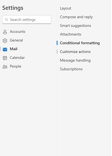Select the Mail category label

[14, 49]
